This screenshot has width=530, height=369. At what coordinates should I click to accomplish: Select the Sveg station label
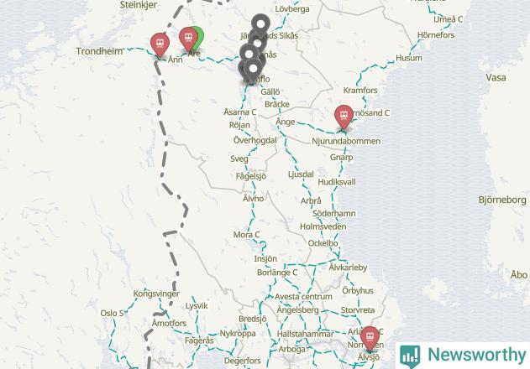point(239,159)
